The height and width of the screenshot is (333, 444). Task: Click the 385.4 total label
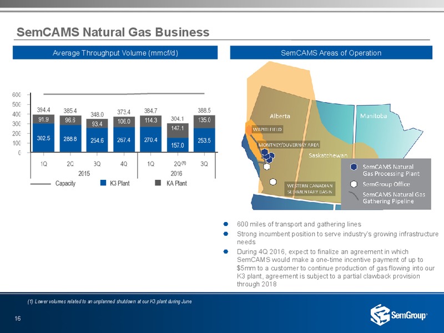[x=70, y=110]
